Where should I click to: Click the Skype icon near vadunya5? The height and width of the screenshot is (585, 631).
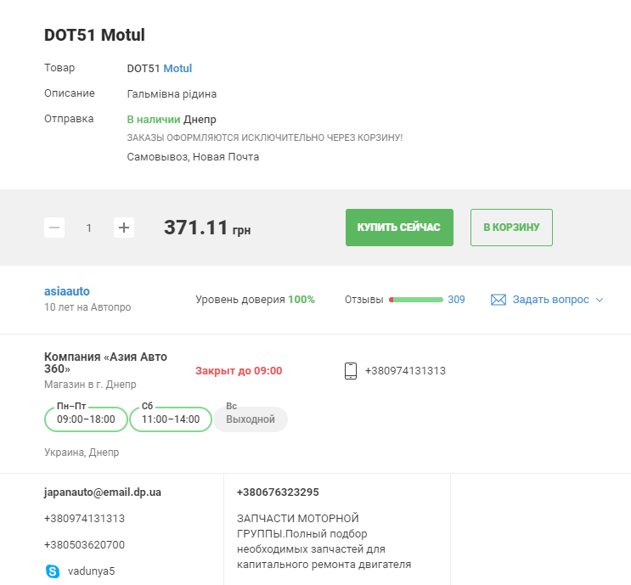coord(52,571)
